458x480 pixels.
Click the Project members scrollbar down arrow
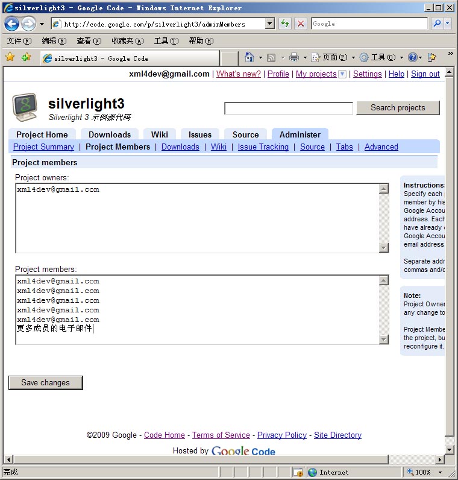coord(384,339)
